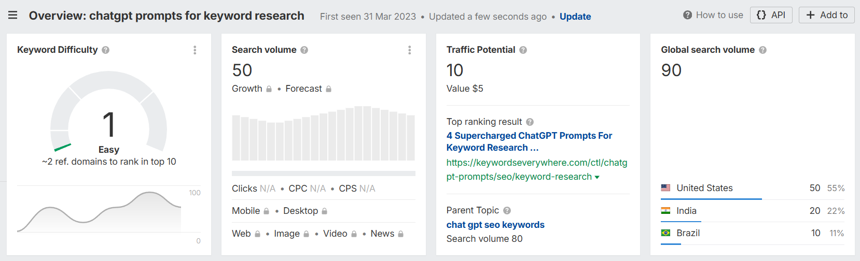This screenshot has height=261, width=860.
Task: Click the Update link
Action: click(x=575, y=17)
